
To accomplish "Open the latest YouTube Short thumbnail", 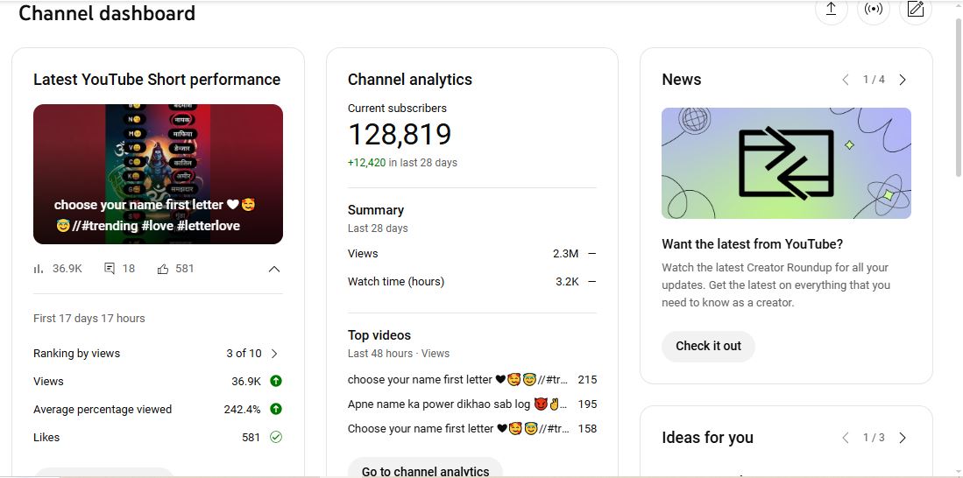I will [158, 173].
